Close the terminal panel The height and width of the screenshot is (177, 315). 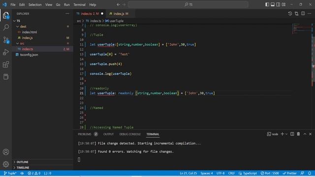coord(311,134)
